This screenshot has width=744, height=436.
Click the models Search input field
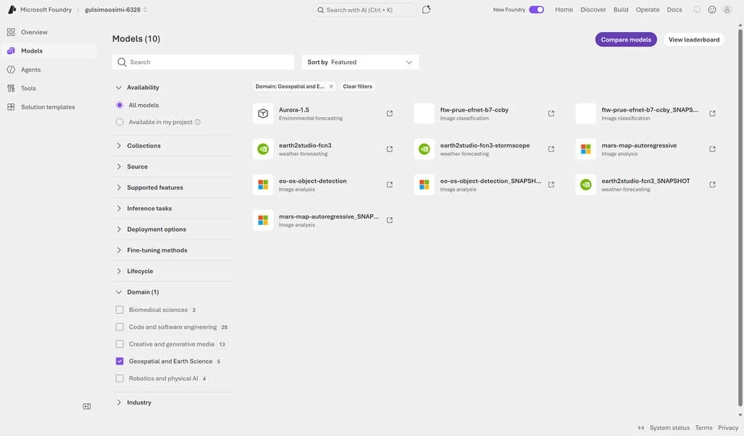203,62
